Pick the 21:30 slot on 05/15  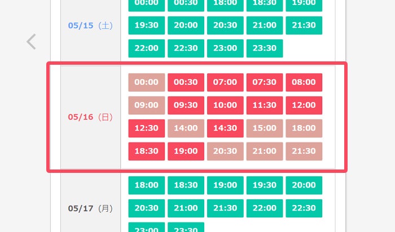pos(304,25)
